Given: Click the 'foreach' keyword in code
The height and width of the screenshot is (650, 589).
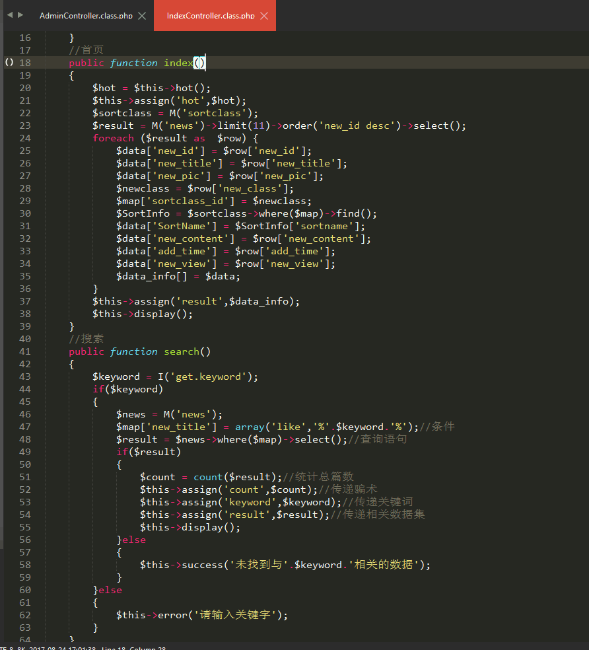Looking at the screenshot, I should coord(113,138).
